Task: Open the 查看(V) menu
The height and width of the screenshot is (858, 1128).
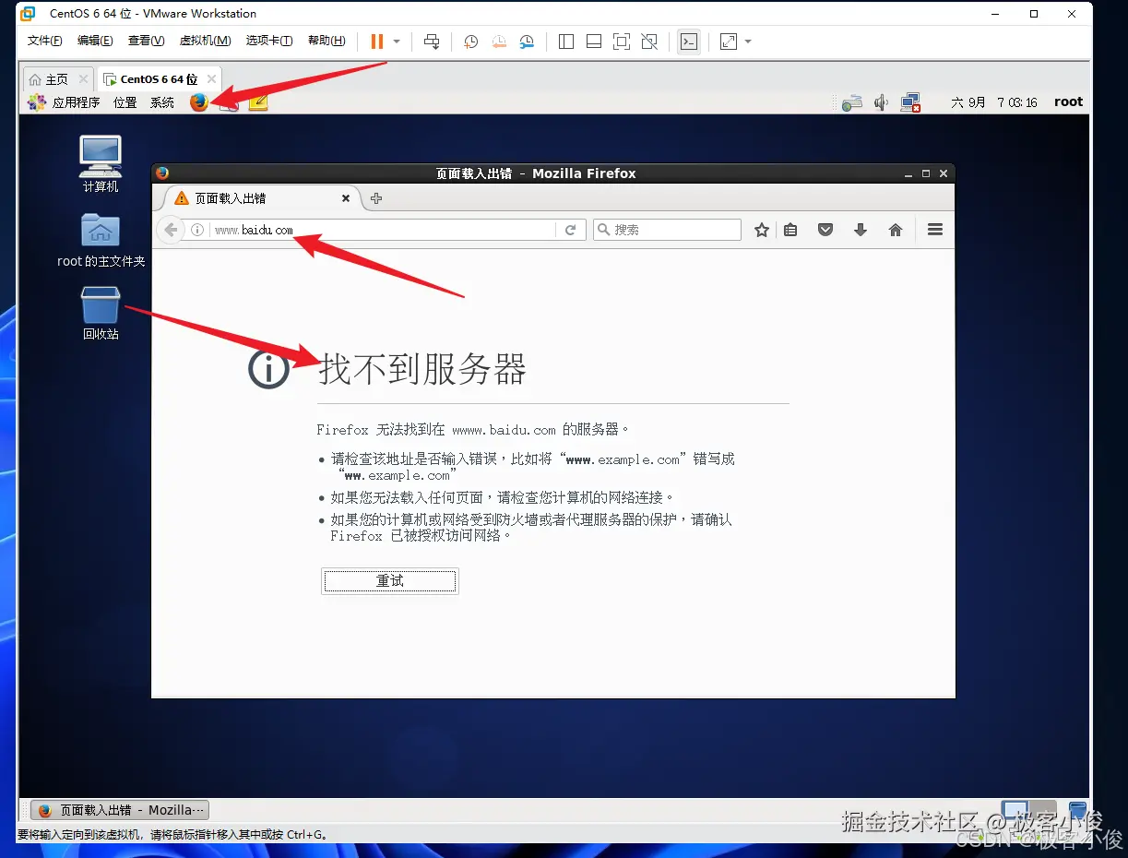Action: [146, 41]
